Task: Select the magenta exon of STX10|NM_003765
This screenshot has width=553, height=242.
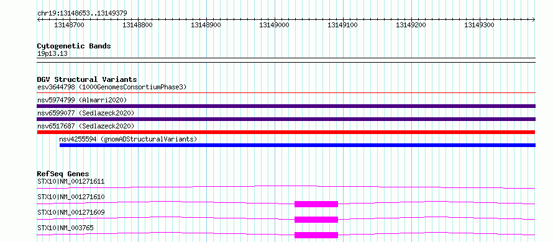Action: [x=316, y=235]
